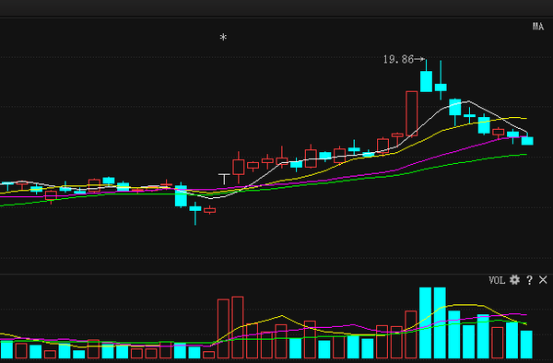553x363 pixels.
Task: Click the asterisk info marker above chart
Action: pos(223,37)
